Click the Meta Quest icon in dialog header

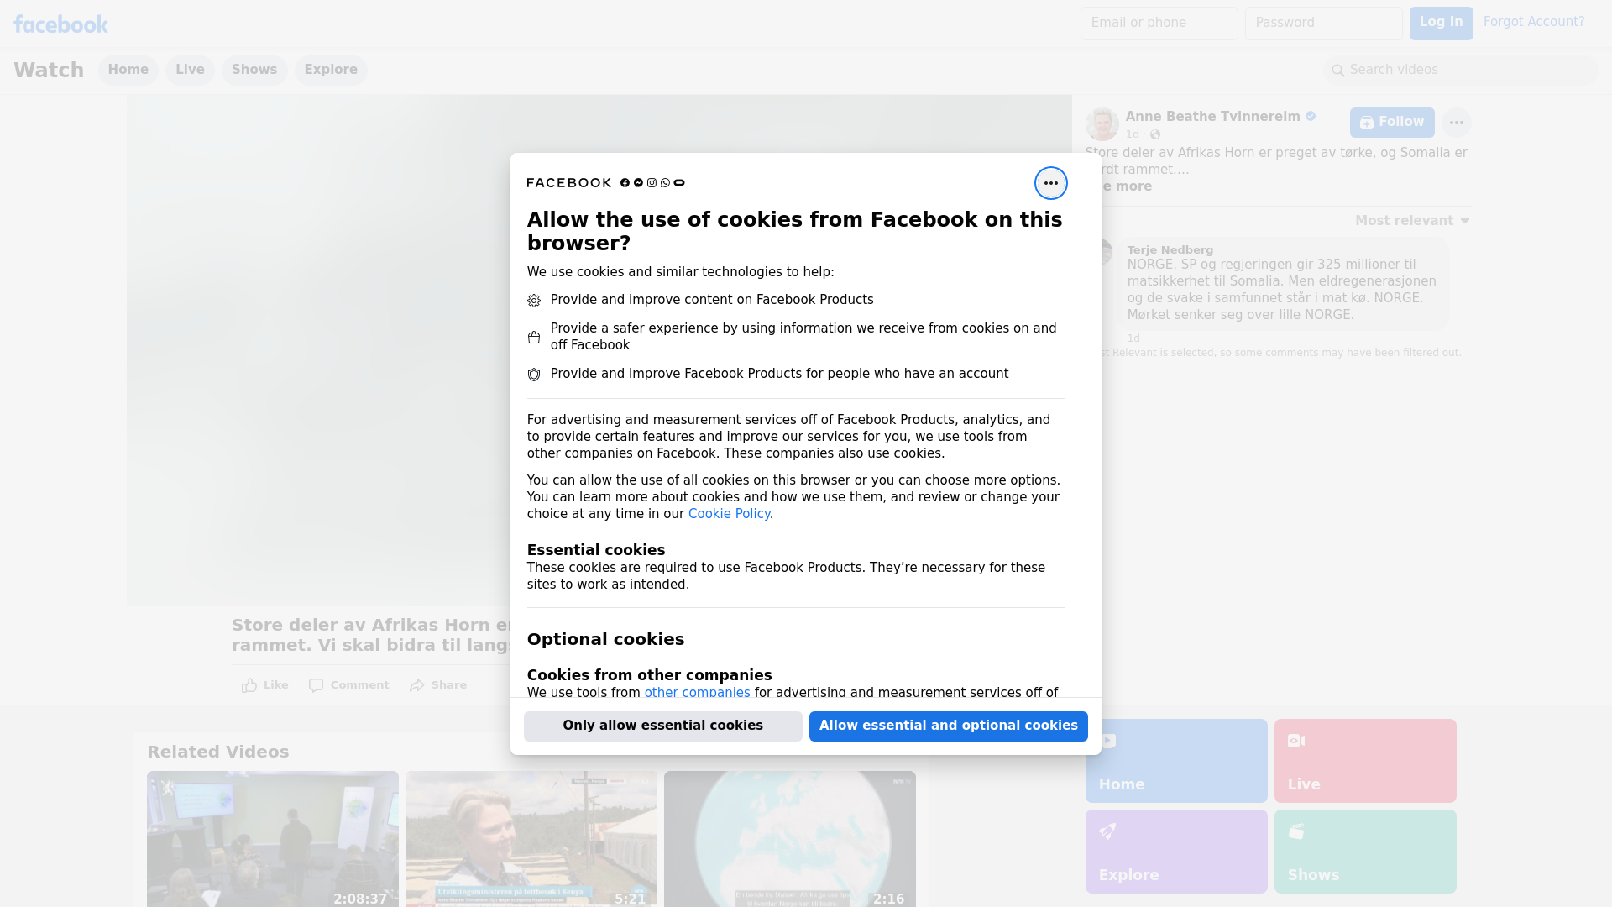point(679,183)
